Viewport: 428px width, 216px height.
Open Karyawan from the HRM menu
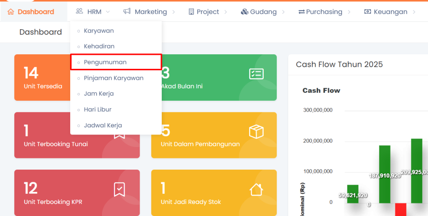point(99,30)
